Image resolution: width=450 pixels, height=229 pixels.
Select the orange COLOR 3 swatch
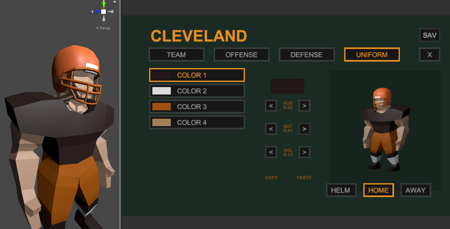(161, 107)
